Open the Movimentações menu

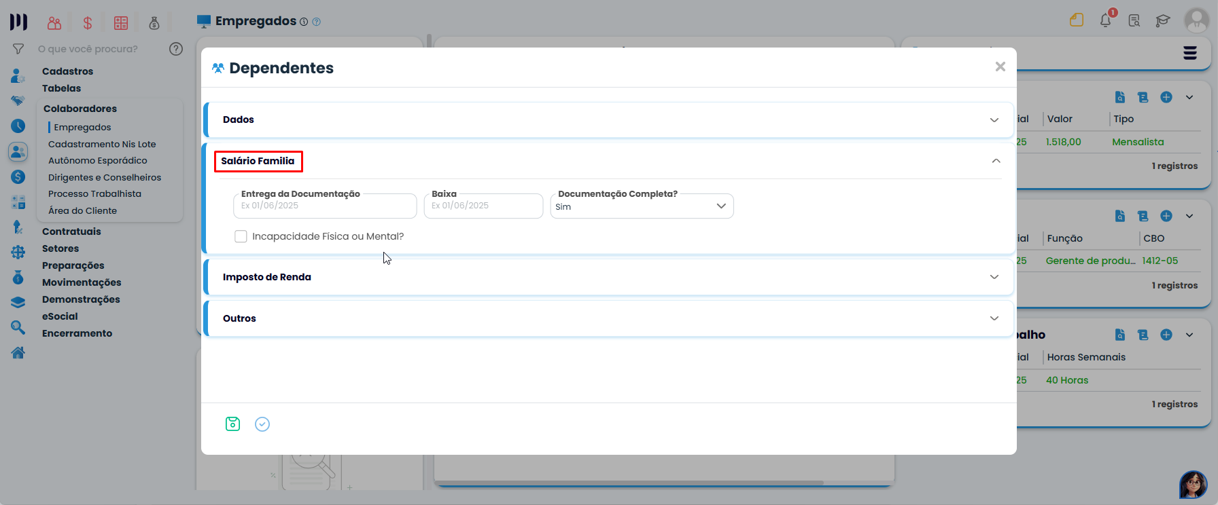coord(82,282)
